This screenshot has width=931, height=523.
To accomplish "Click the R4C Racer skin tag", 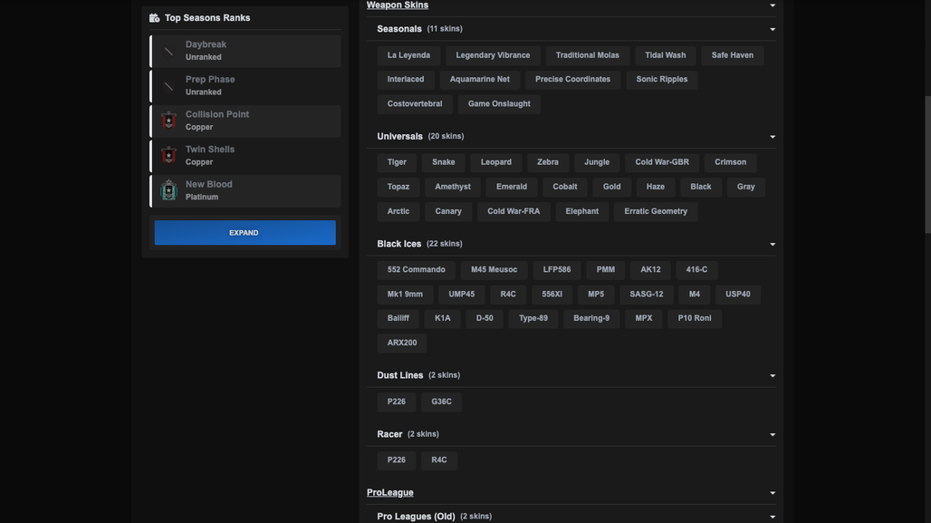I will (x=438, y=460).
